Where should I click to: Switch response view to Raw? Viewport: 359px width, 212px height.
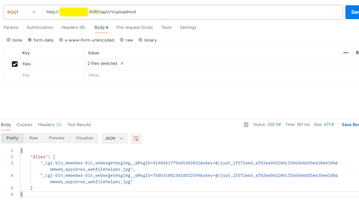pos(34,138)
